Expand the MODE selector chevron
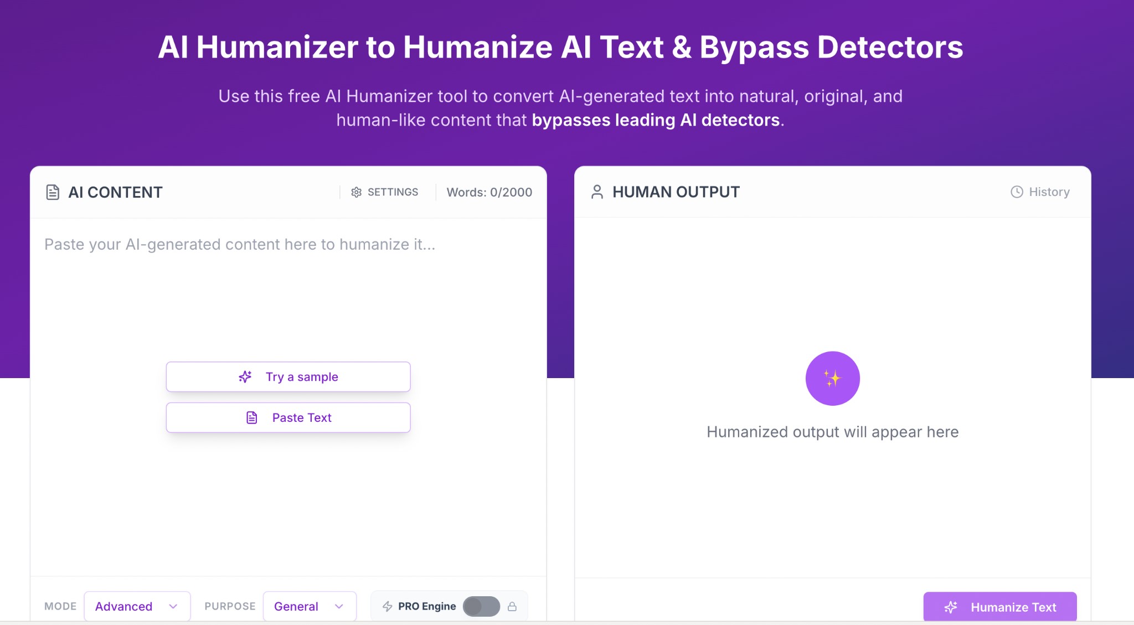This screenshot has height=625, width=1134. click(x=174, y=606)
